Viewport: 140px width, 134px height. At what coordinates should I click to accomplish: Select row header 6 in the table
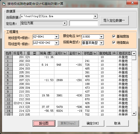click(x=9, y=80)
